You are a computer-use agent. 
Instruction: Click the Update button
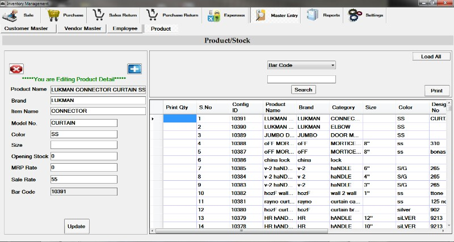coord(77,226)
